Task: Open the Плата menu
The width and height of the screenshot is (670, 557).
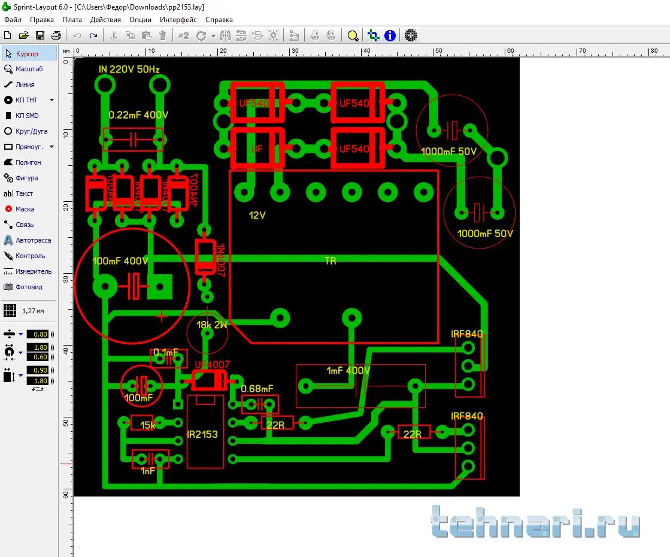Action: click(x=72, y=20)
